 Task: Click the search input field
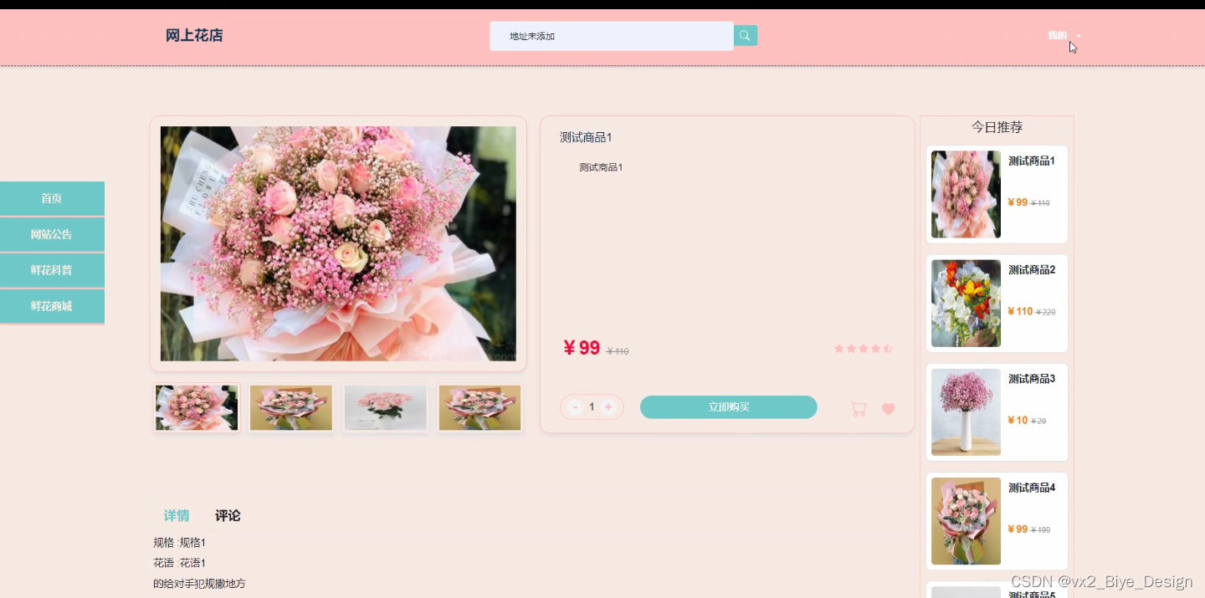(x=612, y=36)
